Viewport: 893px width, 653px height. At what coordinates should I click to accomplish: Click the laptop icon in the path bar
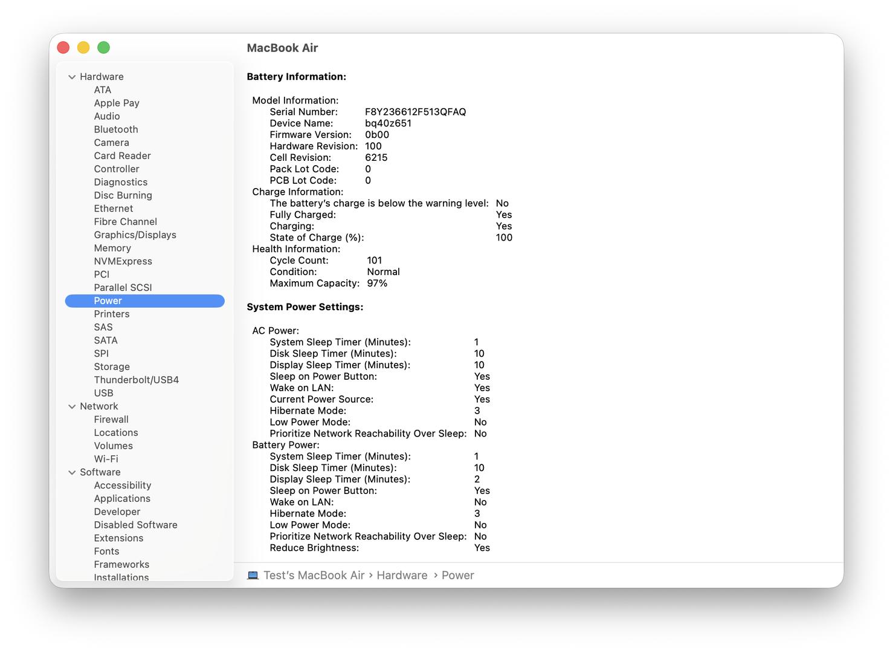click(x=253, y=576)
